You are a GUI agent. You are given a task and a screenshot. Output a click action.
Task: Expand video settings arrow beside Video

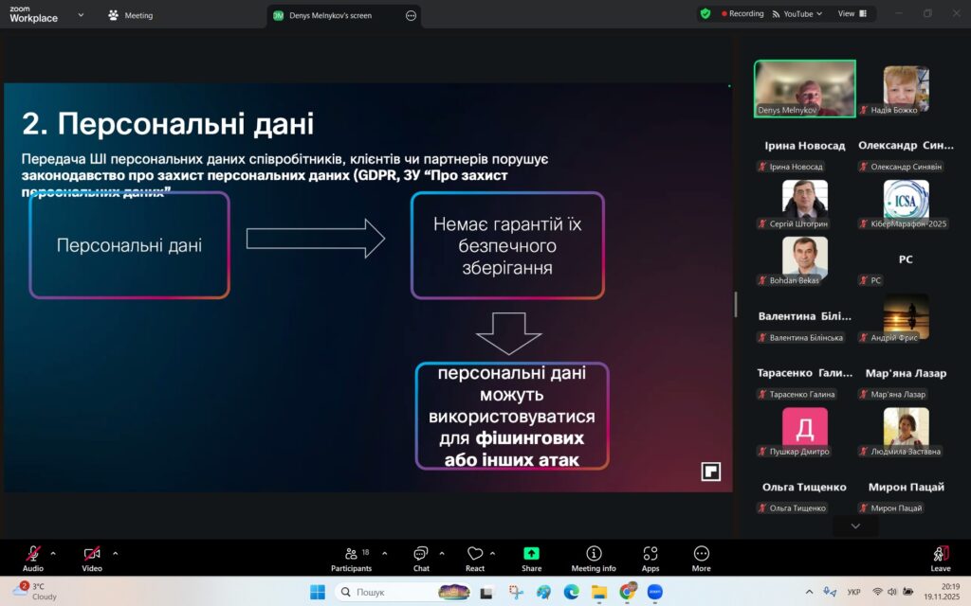click(x=116, y=553)
